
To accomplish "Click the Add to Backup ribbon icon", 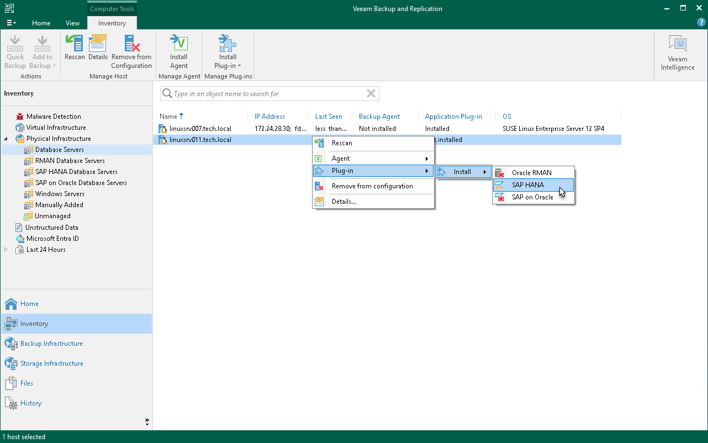I will pos(43,43).
